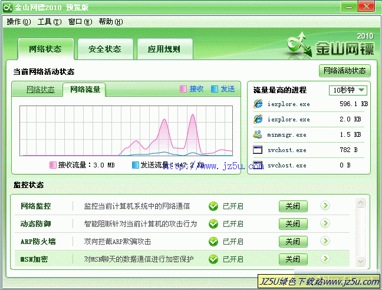Click the 接收 legend label
Image resolution: width=382 pixels, height=290 pixels.
(x=196, y=89)
